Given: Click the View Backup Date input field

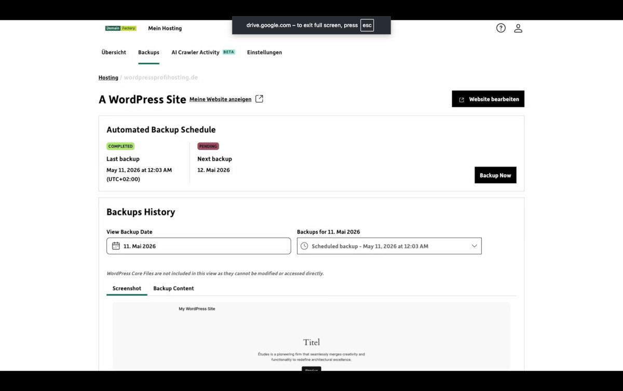Looking at the screenshot, I should [x=199, y=246].
